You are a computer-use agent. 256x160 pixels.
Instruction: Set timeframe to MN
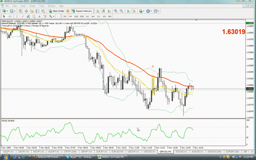pos(110,16)
